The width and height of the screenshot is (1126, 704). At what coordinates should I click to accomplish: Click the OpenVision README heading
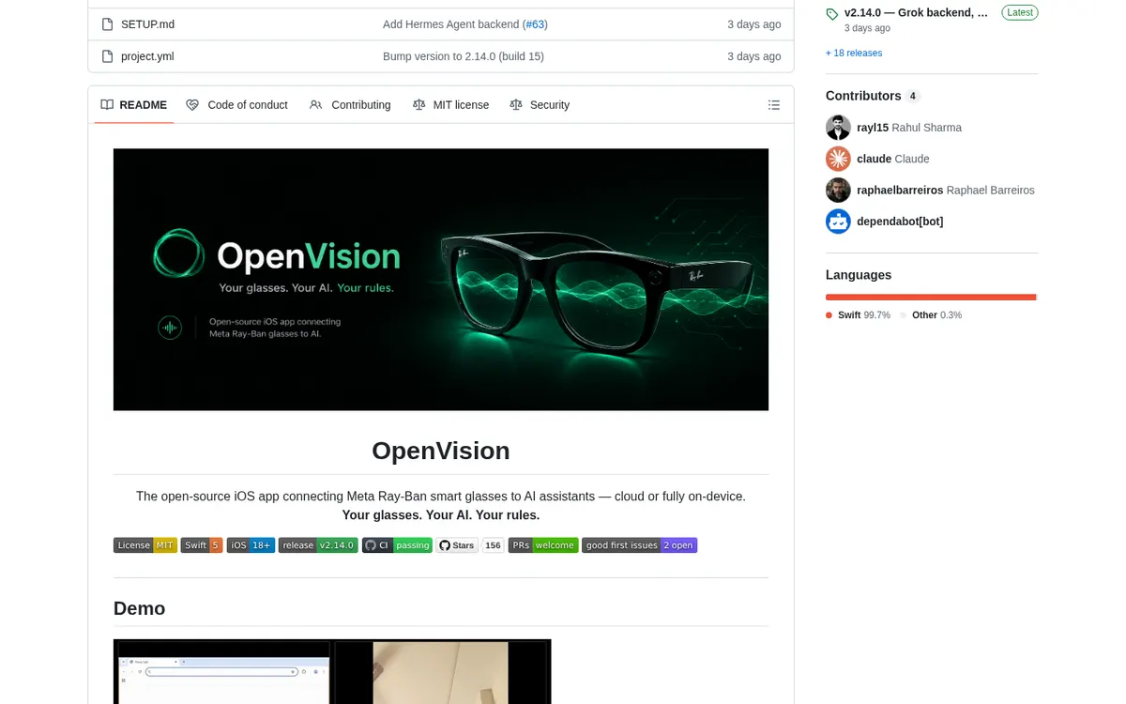tap(441, 451)
